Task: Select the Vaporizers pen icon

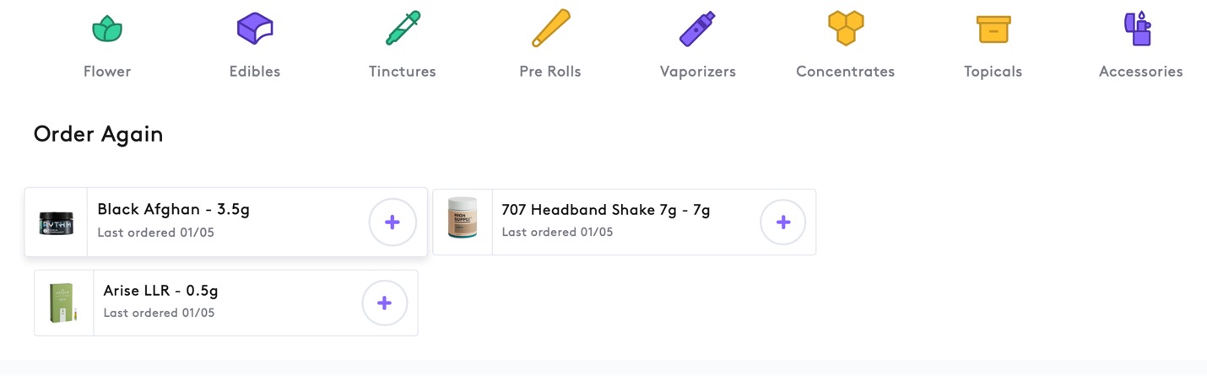Action: [x=697, y=29]
